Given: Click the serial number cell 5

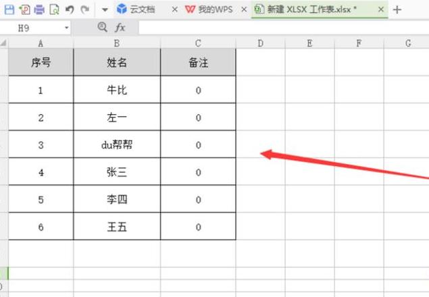Looking at the screenshot, I should tap(41, 199).
